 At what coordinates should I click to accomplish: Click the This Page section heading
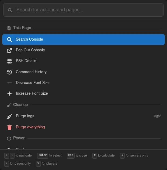(22, 28)
